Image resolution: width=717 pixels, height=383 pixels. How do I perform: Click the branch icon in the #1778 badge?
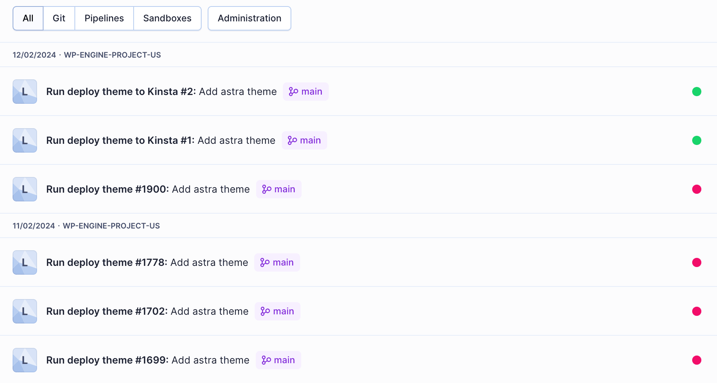click(x=264, y=262)
